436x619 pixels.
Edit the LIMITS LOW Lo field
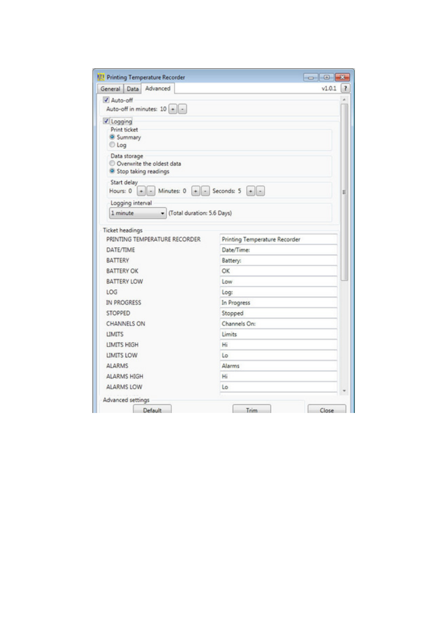(x=279, y=355)
